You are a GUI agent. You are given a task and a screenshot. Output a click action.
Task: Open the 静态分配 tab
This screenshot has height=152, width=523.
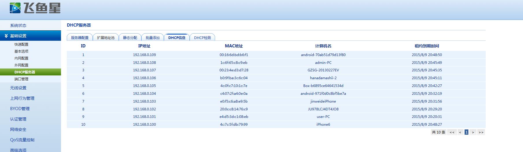[x=130, y=38]
